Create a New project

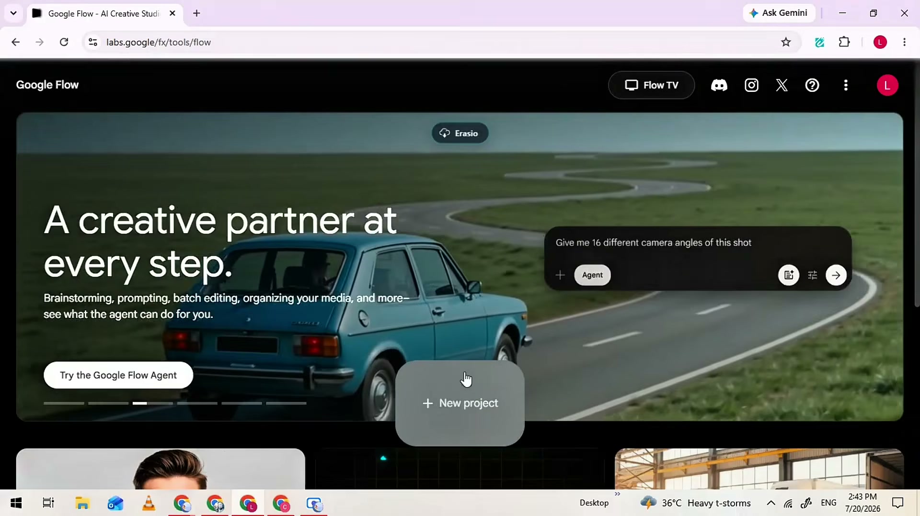pos(460,403)
